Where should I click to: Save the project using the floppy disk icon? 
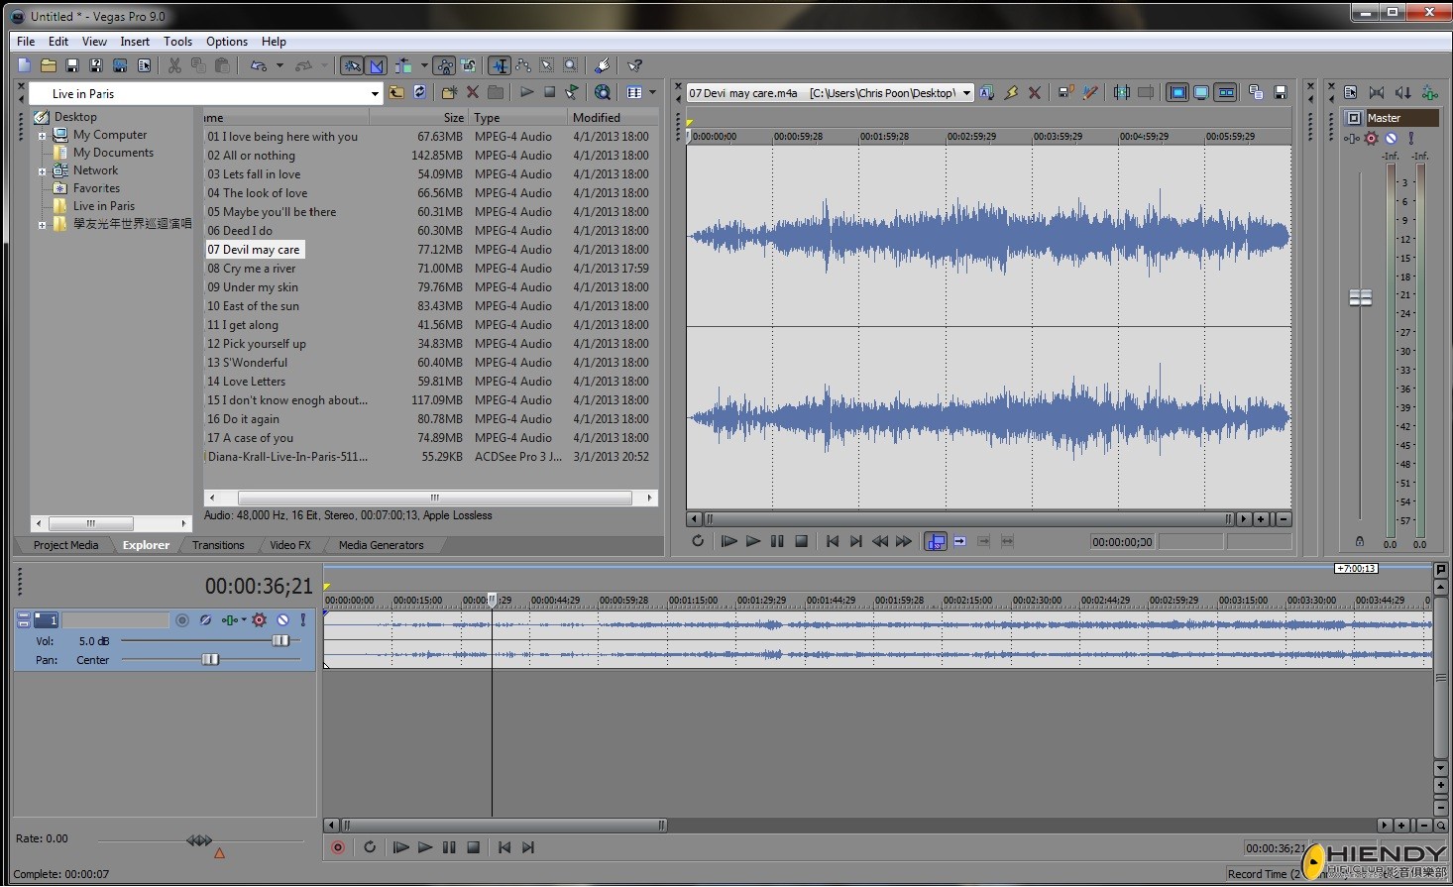[x=72, y=65]
